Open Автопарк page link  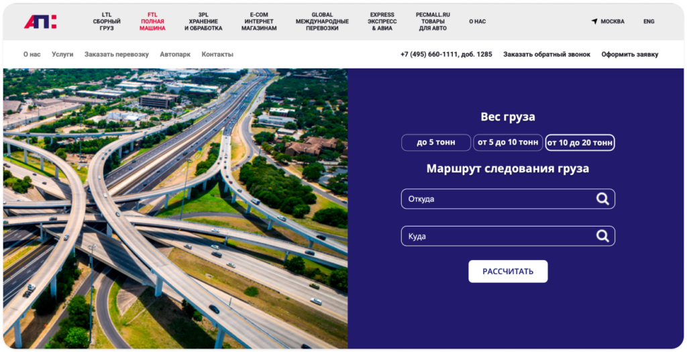[x=175, y=54]
